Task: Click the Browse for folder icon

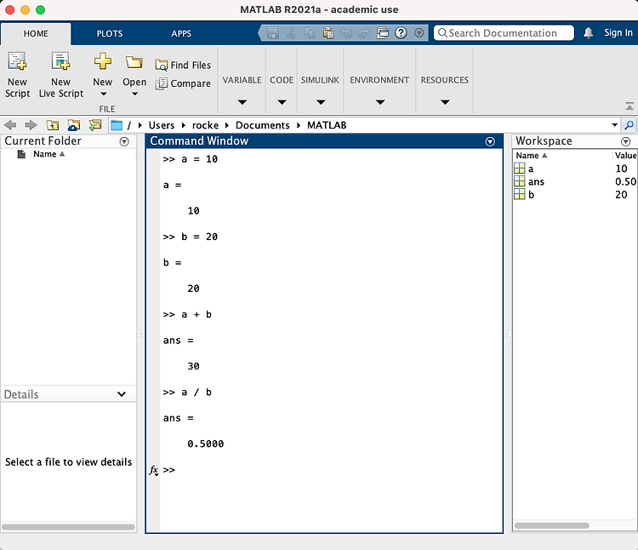Action: pyautogui.click(x=74, y=125)
